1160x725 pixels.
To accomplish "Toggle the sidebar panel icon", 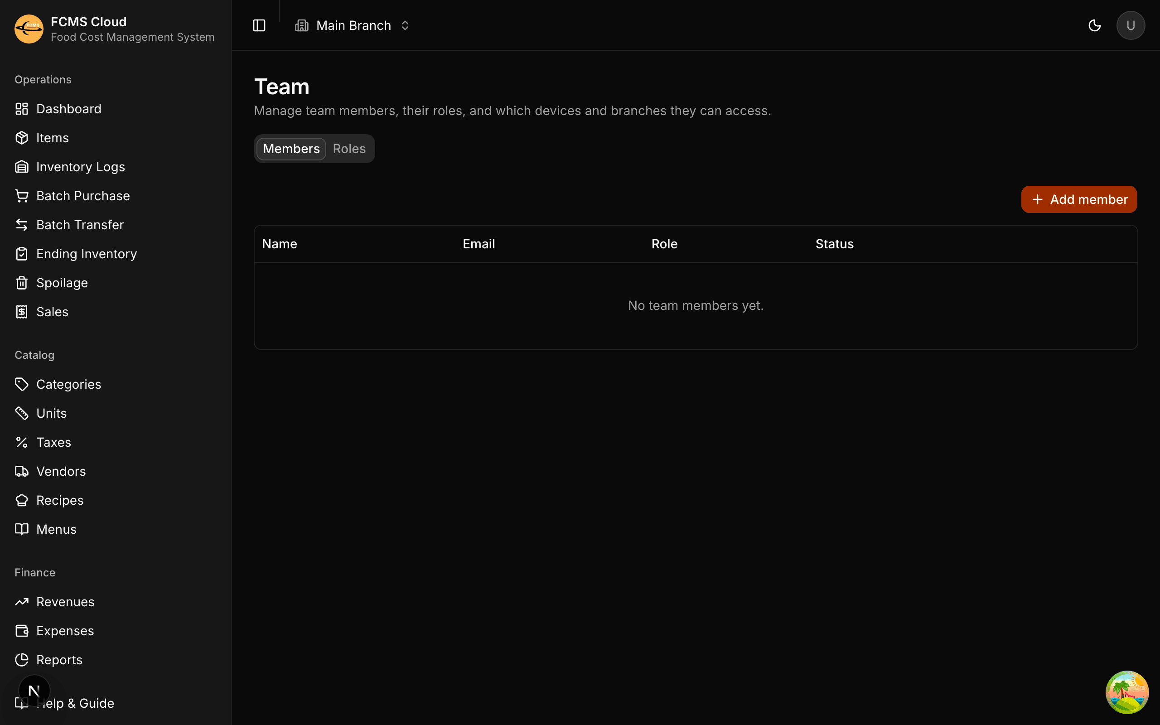I will (259, 25).
